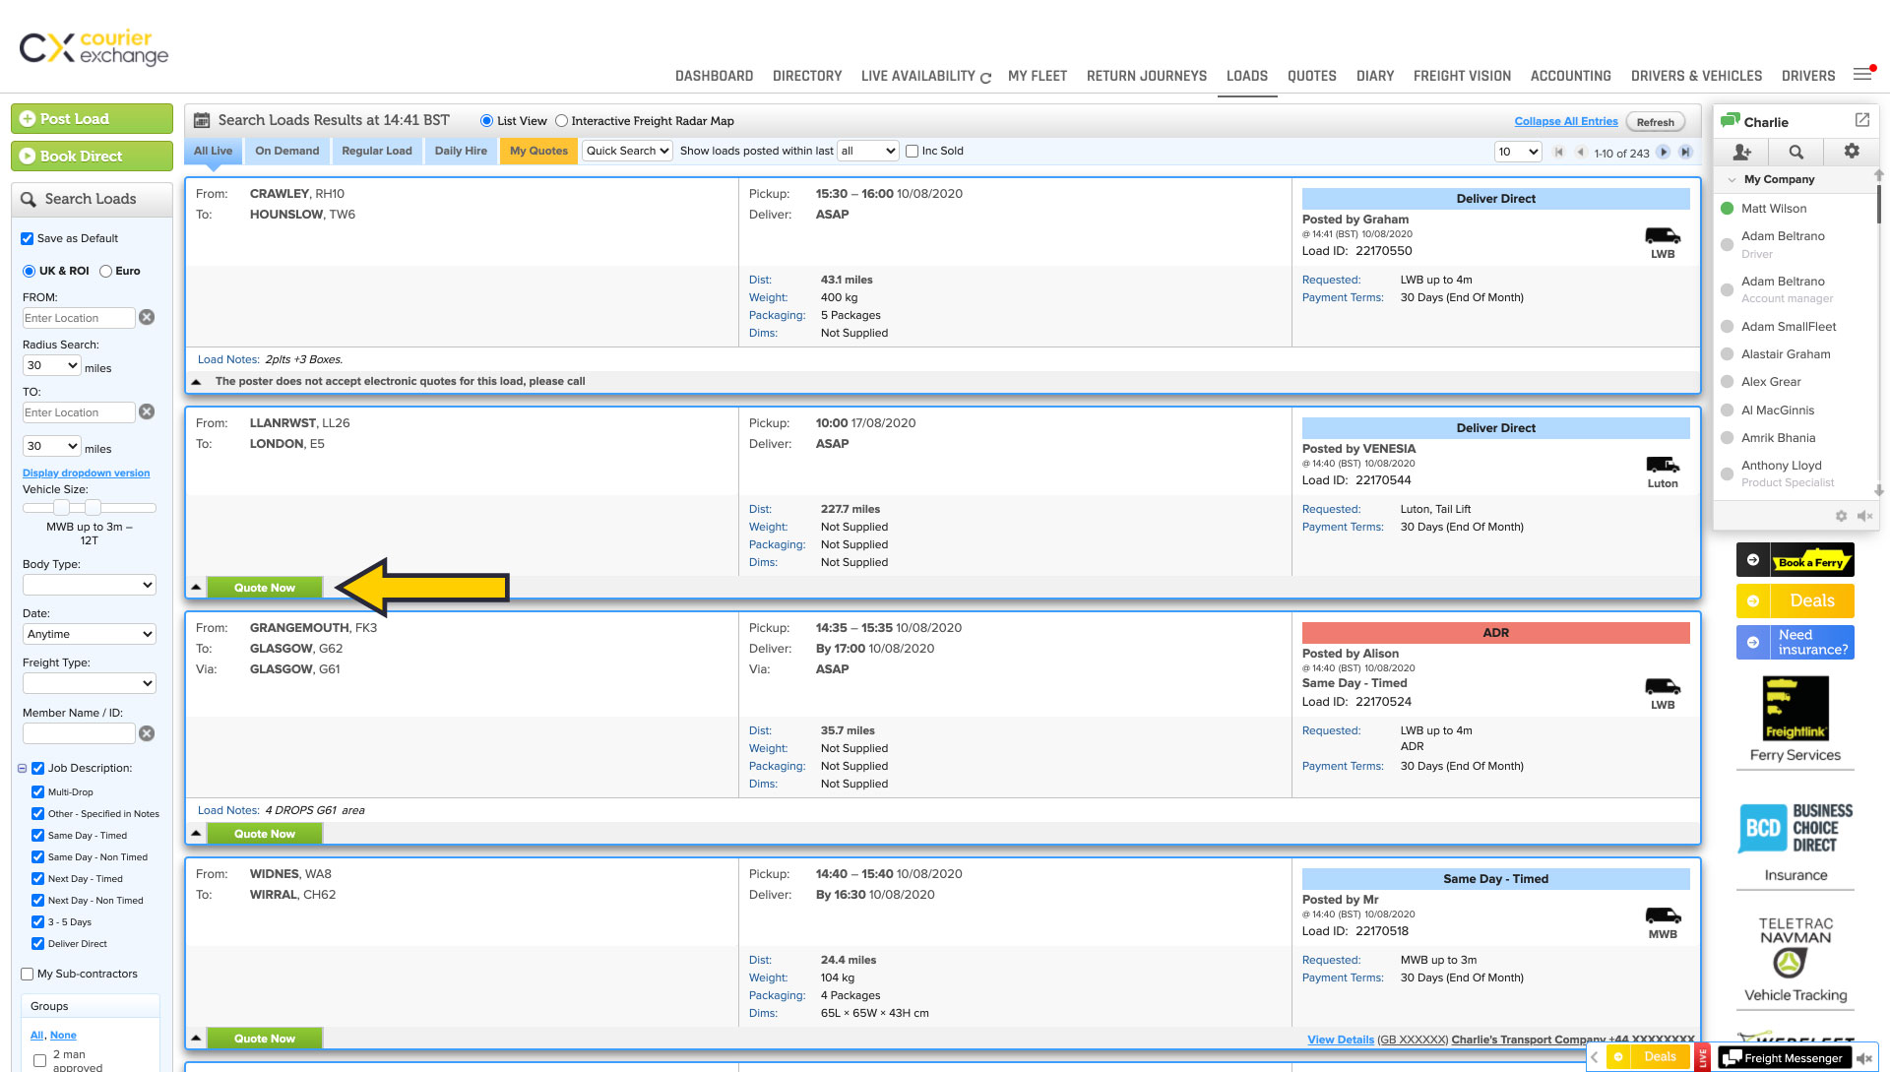Go to next results page arrow
1890x1072 pixels.
1664,152
